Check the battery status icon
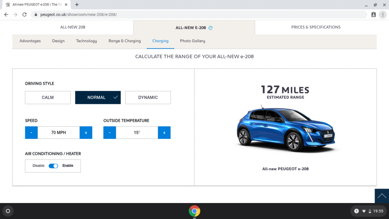Viewport: 389px width, 219px height. 370,211
